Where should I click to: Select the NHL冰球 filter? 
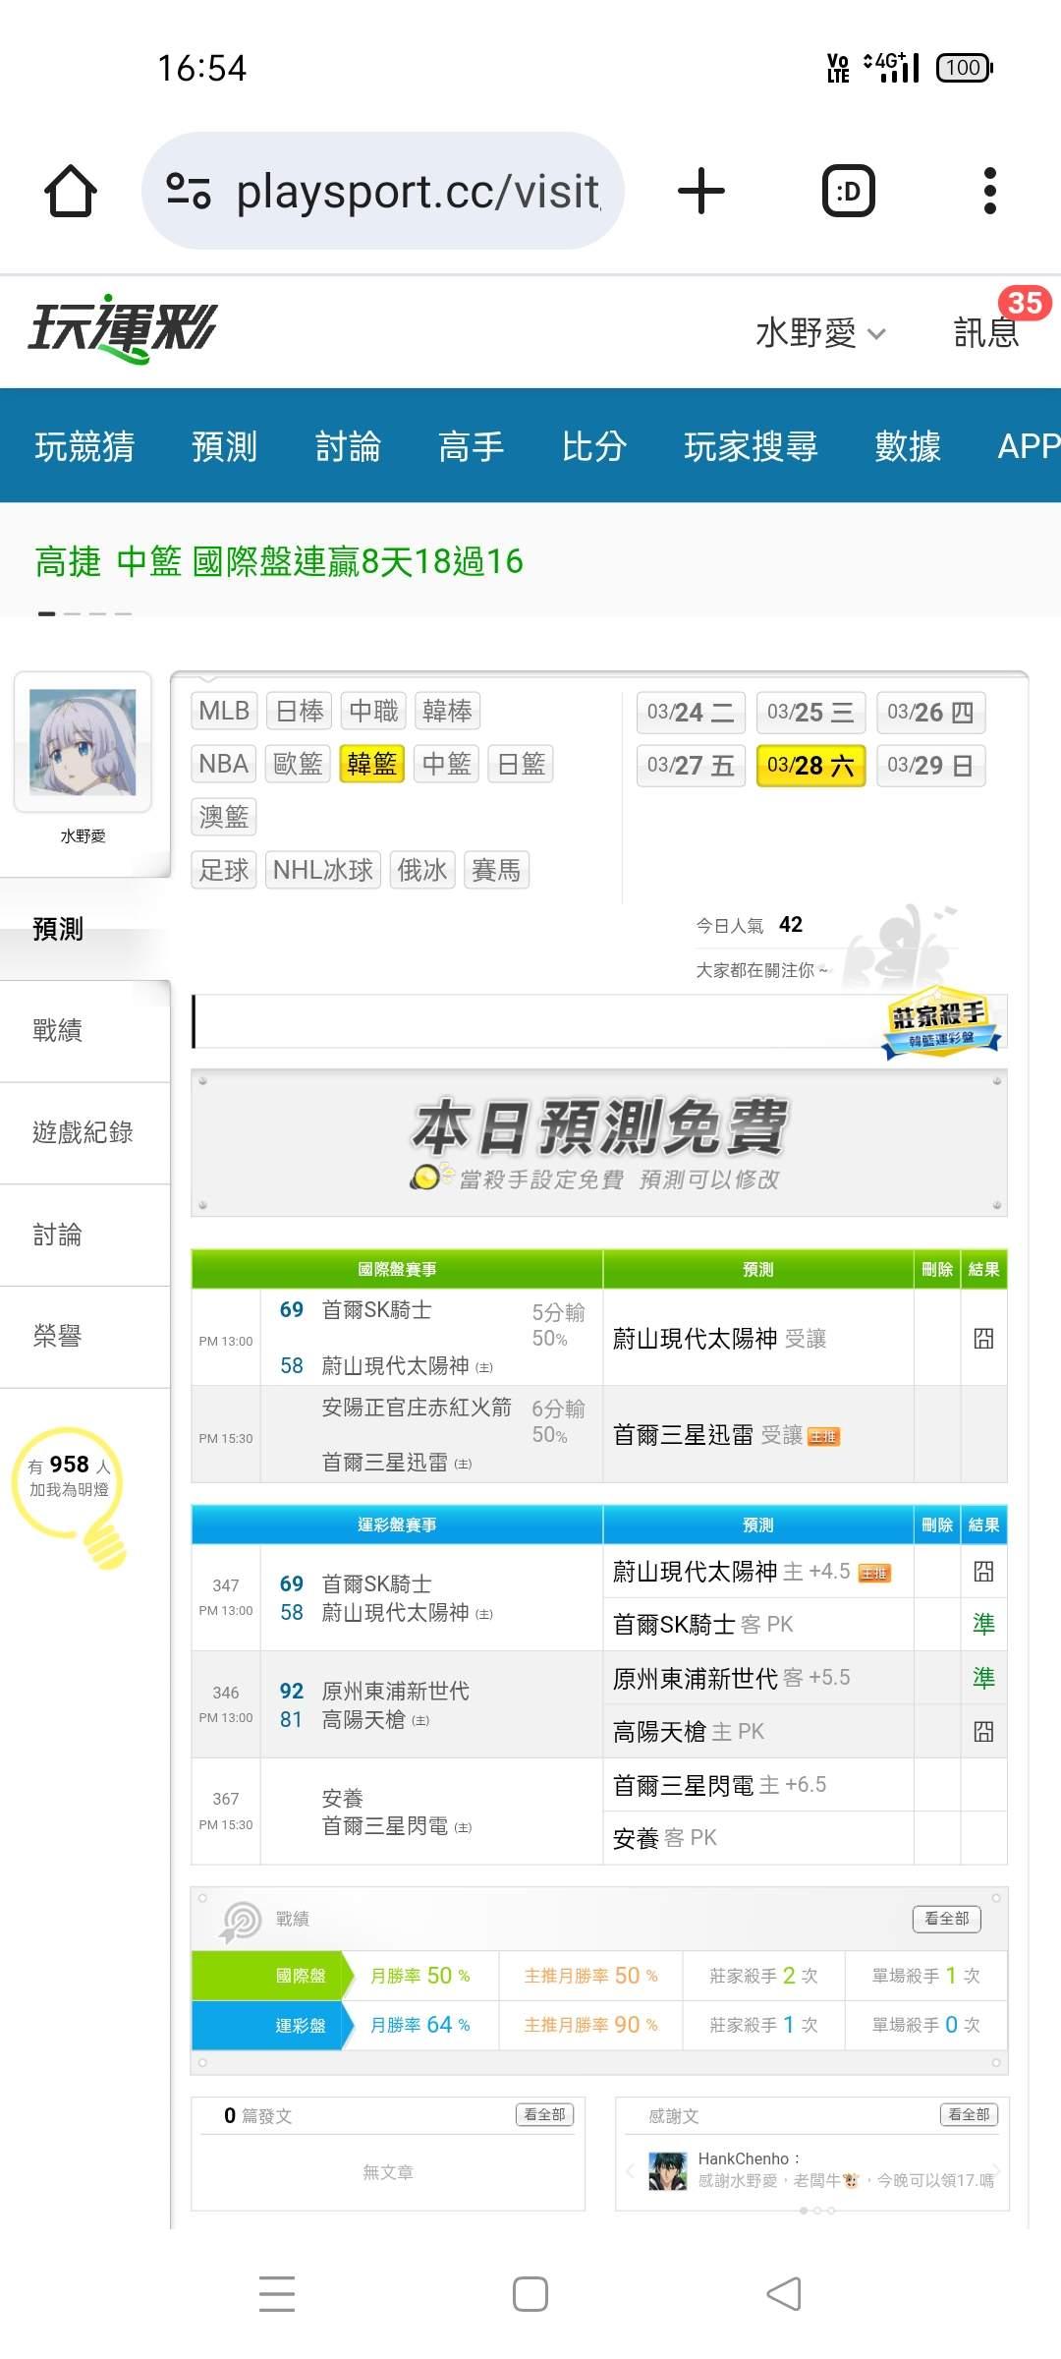click(x=323, y=870)
